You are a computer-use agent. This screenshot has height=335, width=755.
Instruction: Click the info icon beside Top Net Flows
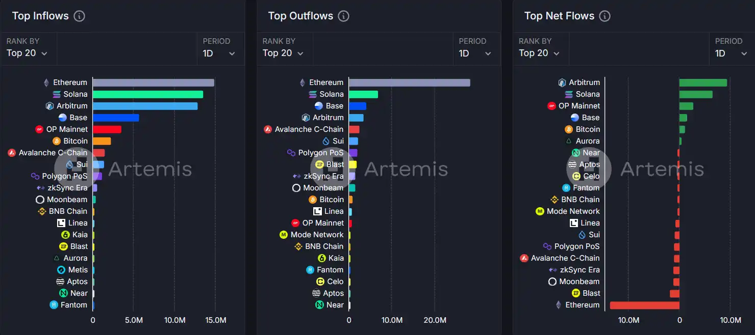(605, 16)
